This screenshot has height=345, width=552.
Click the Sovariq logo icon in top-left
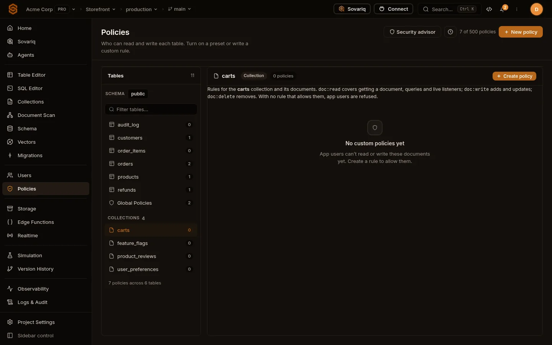click(13, 9)
